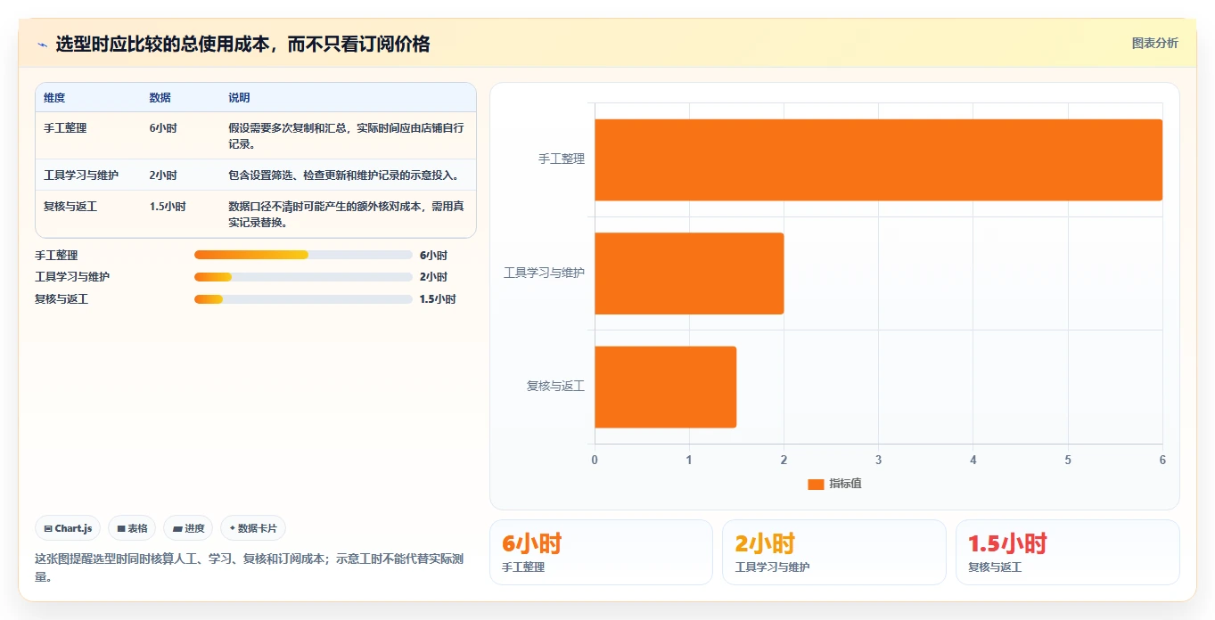Image resolution: width=1215 pixels, height=620 pixels.
Task: Click the 6小时 data card
Action: [601, 552]
